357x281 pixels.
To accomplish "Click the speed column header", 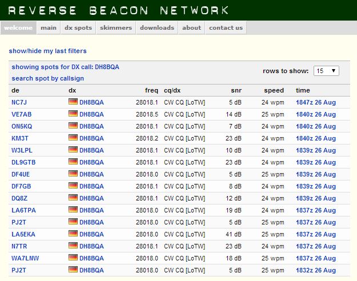I will tap(274, 90).
